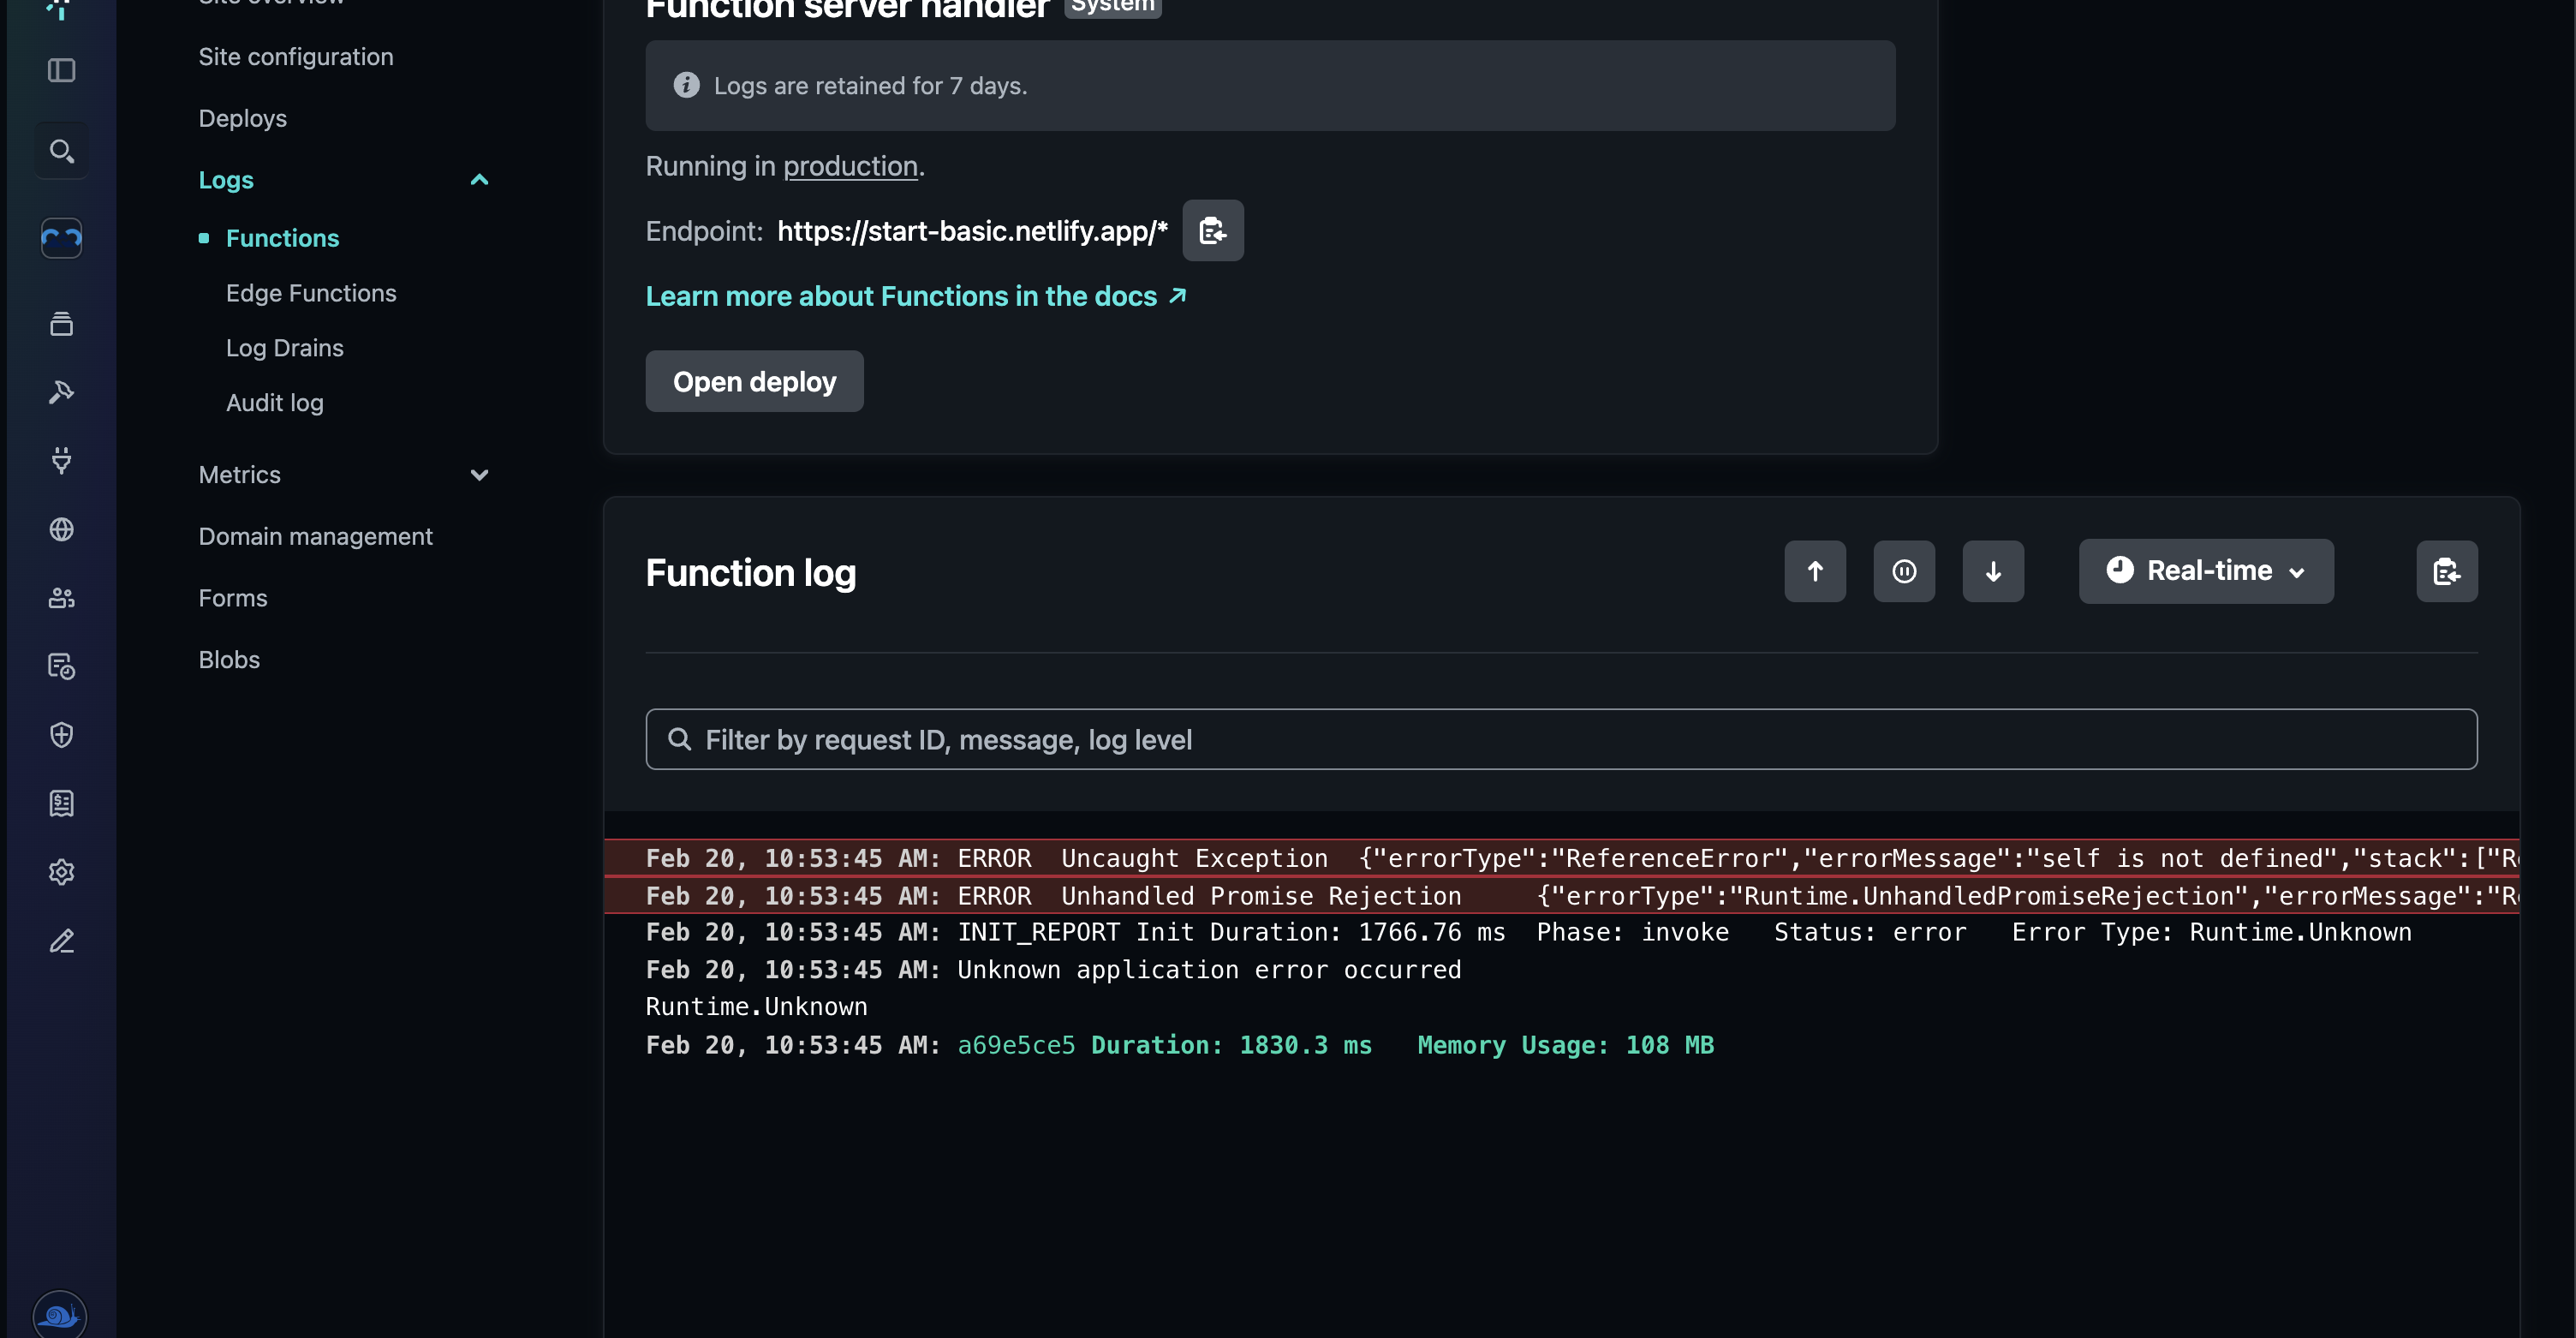2576x1338 pixels.
Task: Open the builds hammer icon
Action: coord(61,392)
